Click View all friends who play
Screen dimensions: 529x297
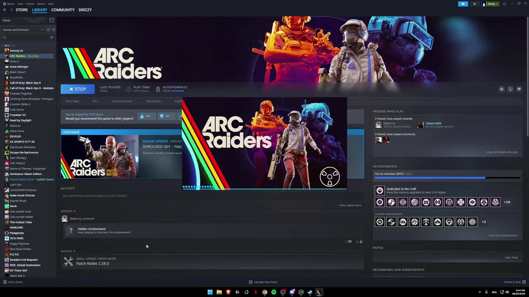502,152
